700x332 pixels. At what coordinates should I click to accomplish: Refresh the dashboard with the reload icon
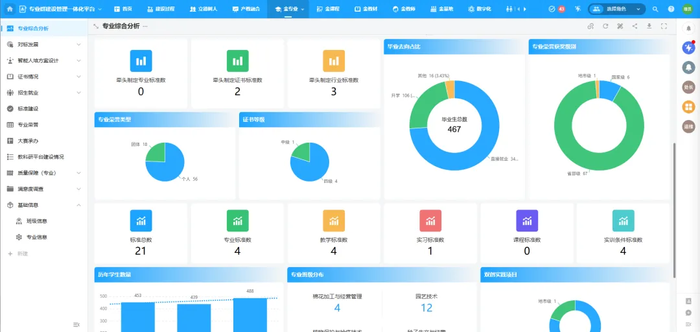(x=605, y=26)
